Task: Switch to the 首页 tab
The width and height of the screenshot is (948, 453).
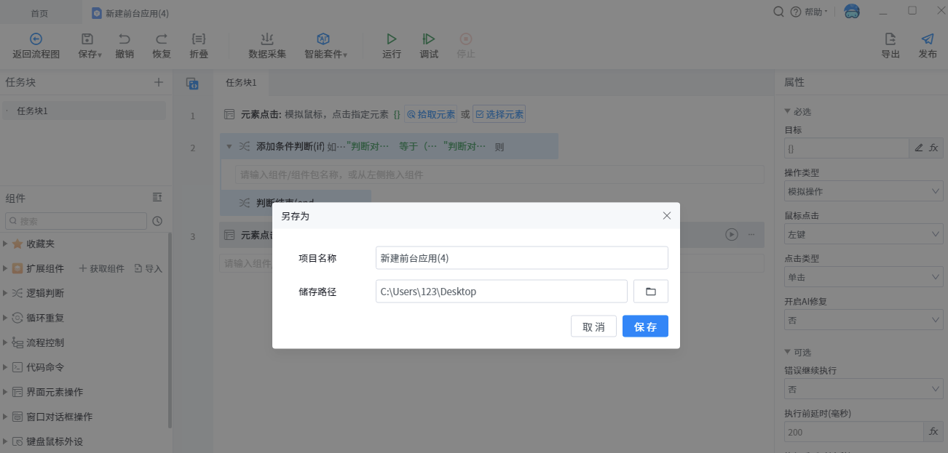Action: (x=40, y=13)
